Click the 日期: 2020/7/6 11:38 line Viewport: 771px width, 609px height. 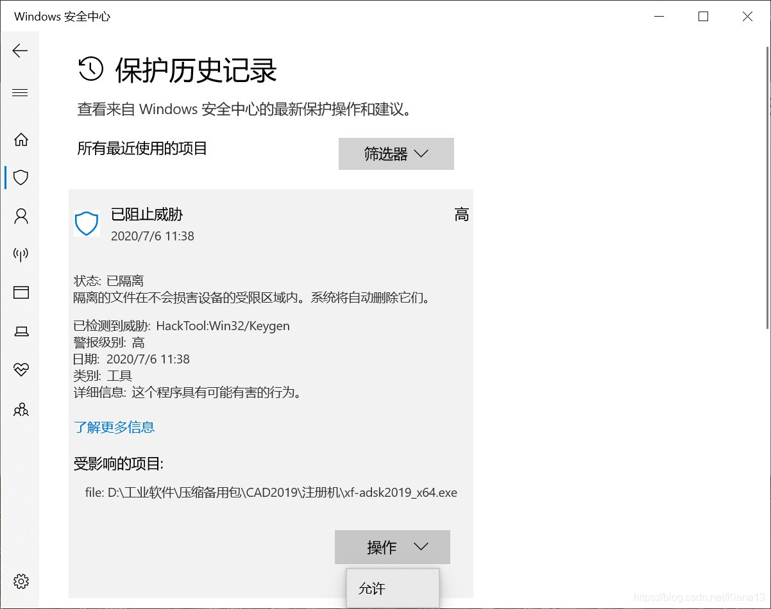[131, 359]
